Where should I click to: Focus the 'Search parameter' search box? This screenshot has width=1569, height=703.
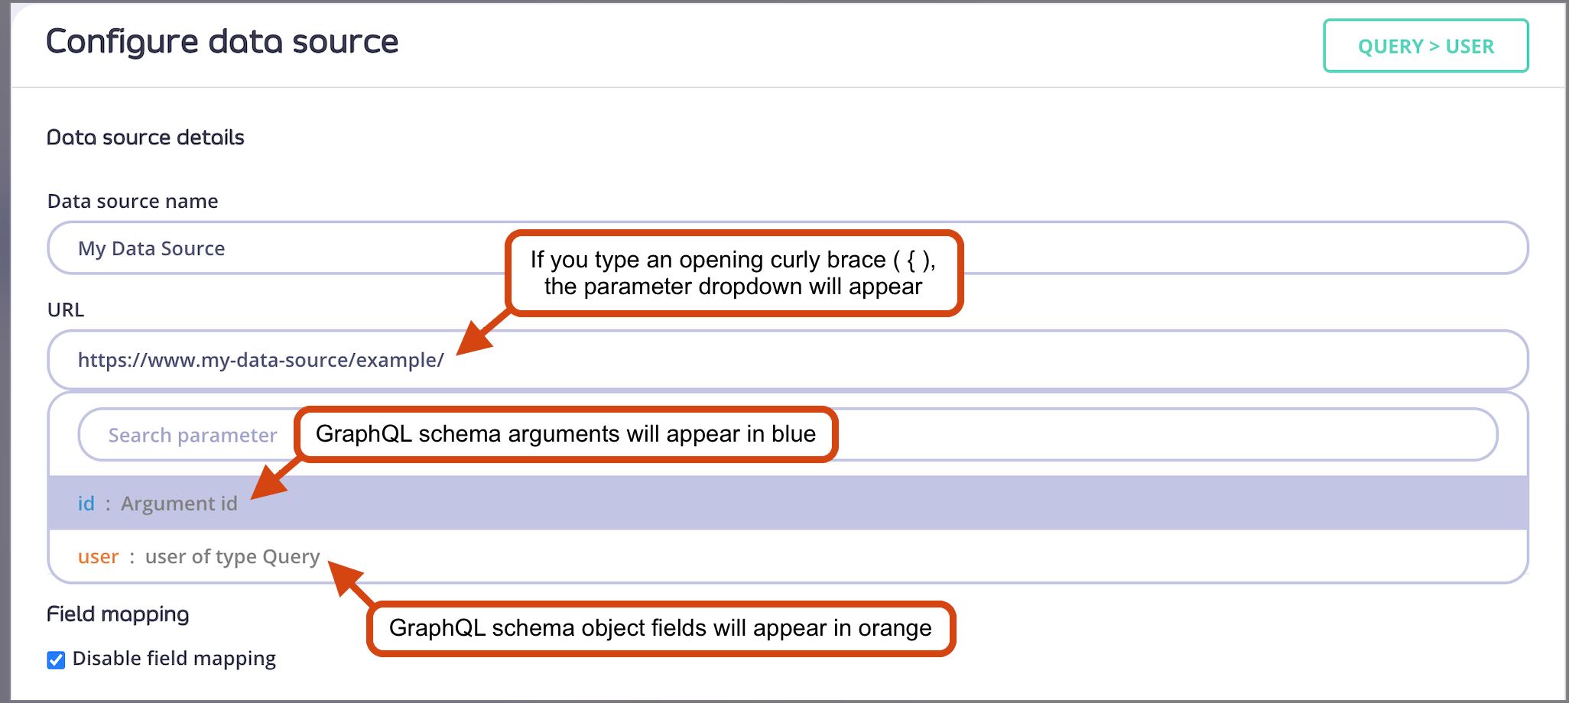191,434
